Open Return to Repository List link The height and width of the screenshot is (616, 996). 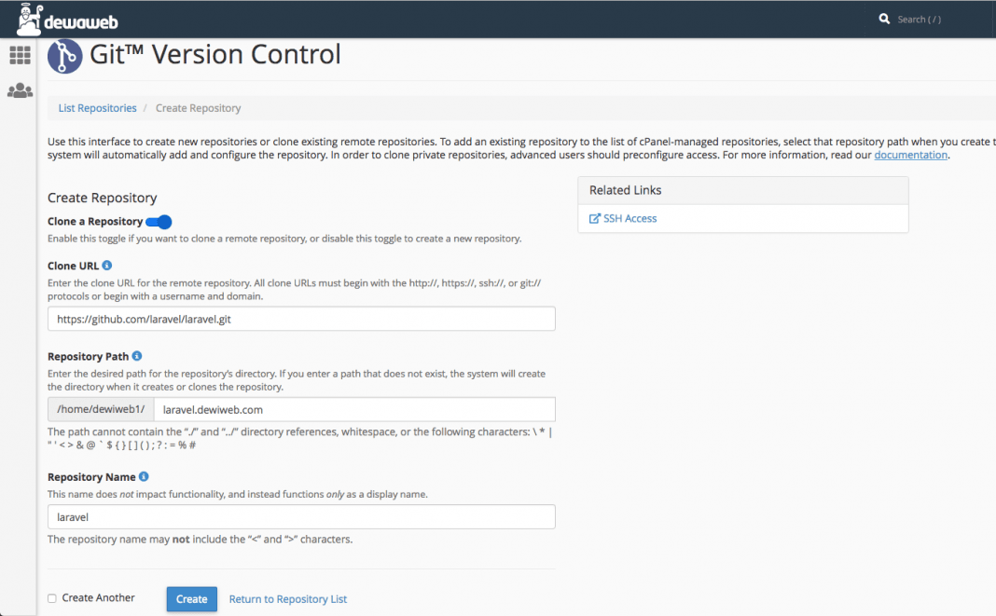(288, 599)
